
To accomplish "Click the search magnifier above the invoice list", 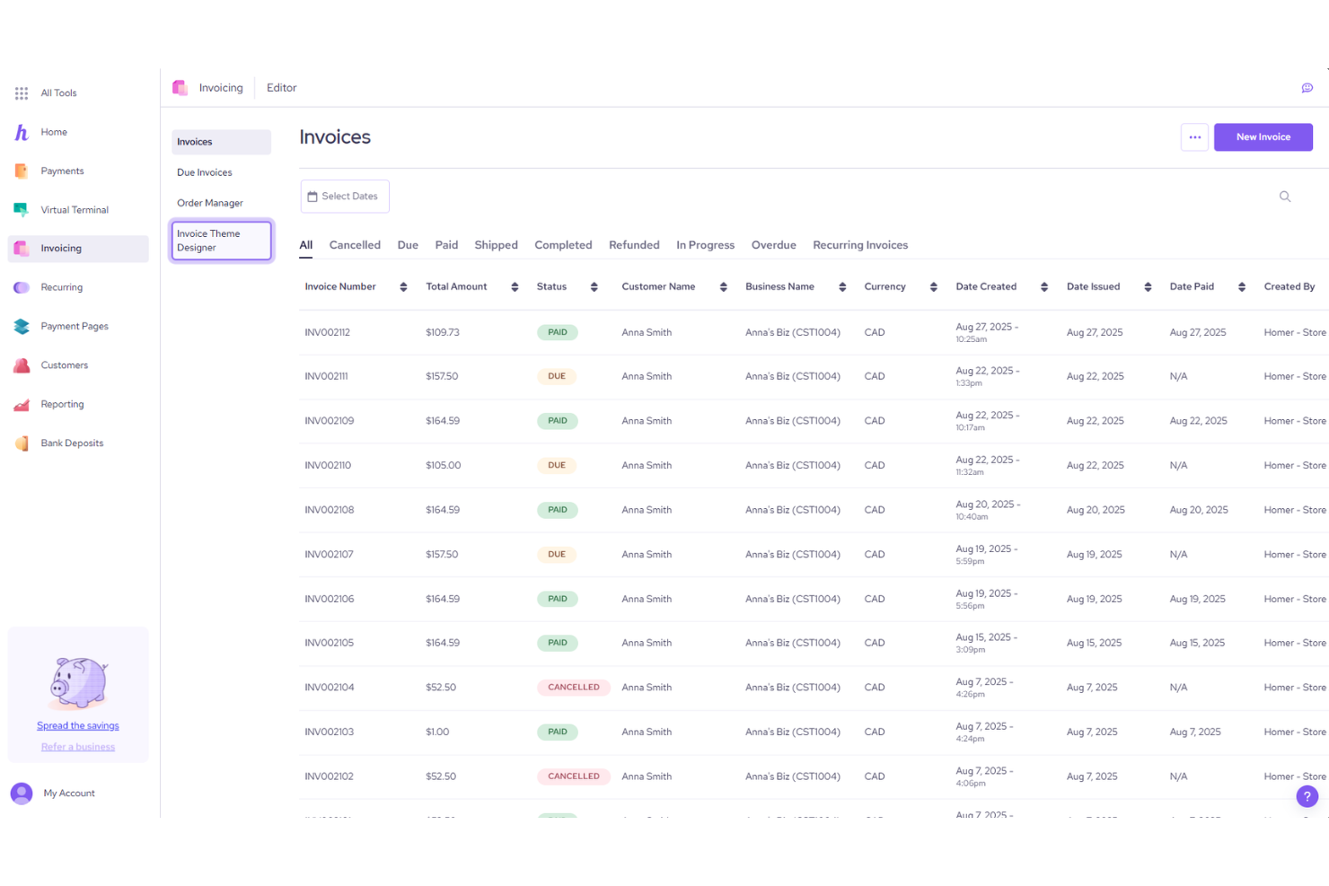I will coord(1284,196).
